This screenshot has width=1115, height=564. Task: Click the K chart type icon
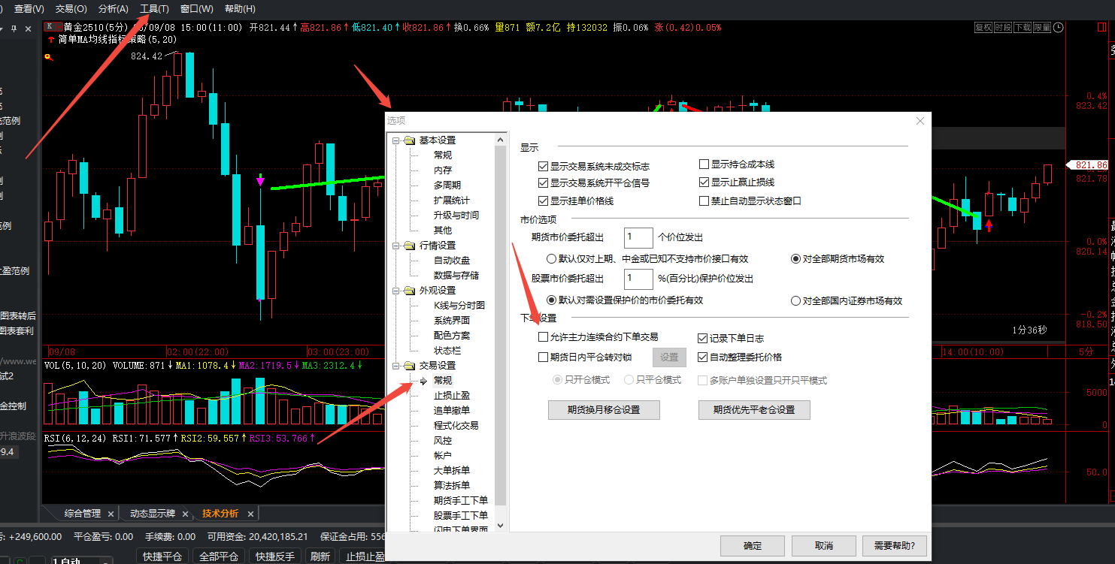click(49, 27)
